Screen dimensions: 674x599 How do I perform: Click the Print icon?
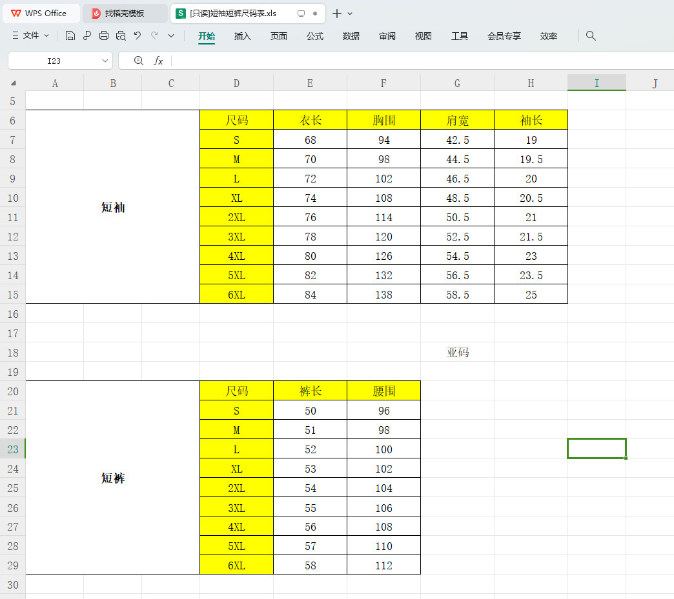pos(103,35)
